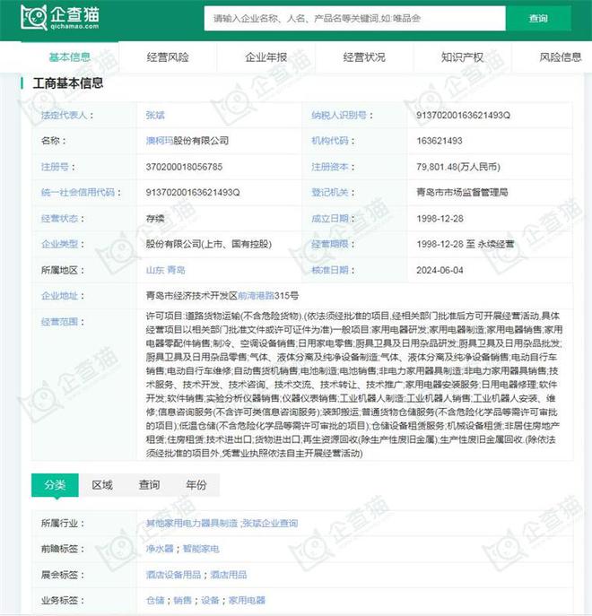Switch to the 基本信息 tab
This screenshot has width=592, height=616.
pyautogui.click(x=70, y=57)
